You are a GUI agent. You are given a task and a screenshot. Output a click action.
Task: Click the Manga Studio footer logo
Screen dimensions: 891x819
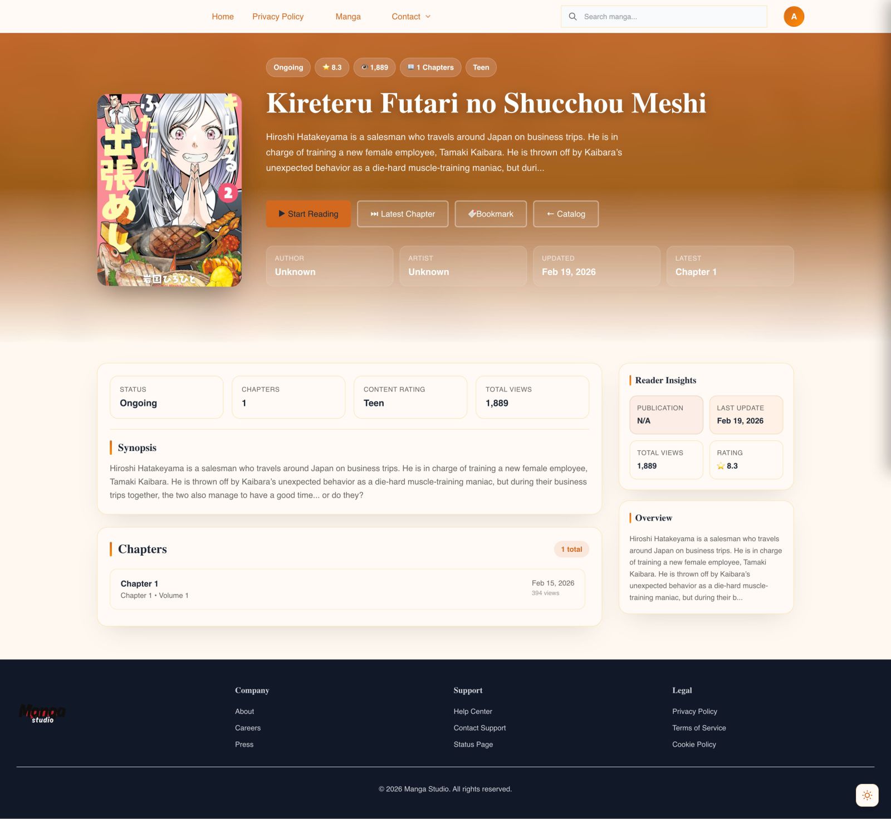pos(42,714)
